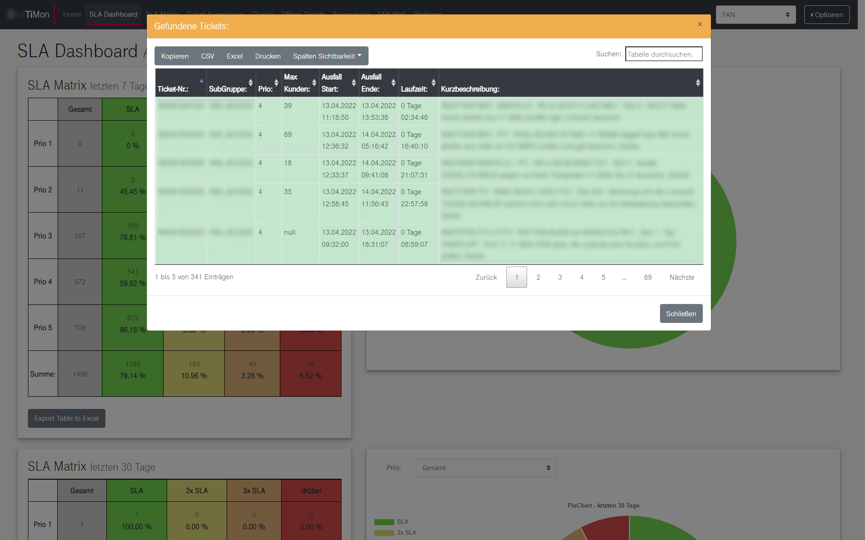Click the TiMon brand logo
This screenshot has height=540, width=865.
[37, 14]
